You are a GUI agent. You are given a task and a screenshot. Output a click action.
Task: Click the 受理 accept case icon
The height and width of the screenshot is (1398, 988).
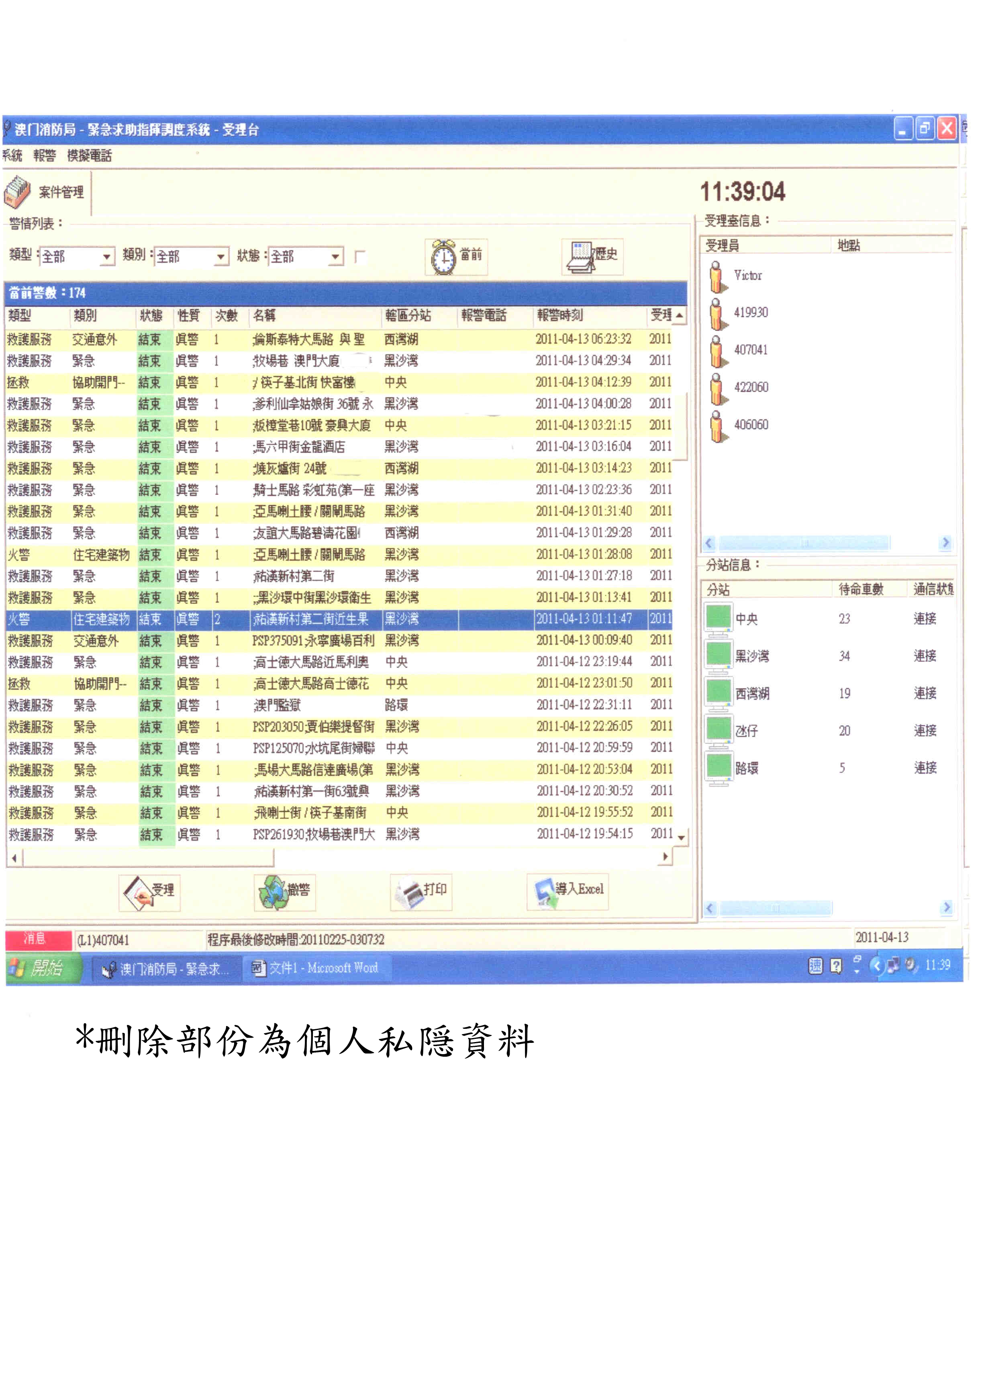138,893
